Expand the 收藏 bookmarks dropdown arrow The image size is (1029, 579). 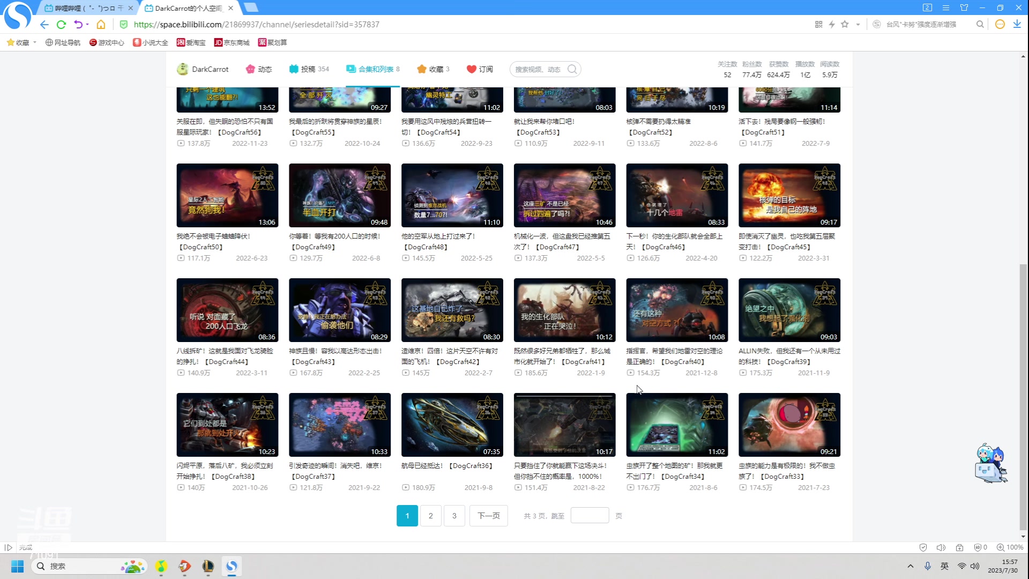[35, 42]
